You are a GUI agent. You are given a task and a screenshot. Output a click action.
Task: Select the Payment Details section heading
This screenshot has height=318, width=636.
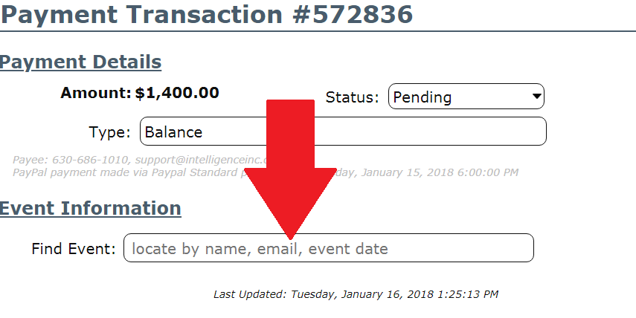[x=80, y=62]
